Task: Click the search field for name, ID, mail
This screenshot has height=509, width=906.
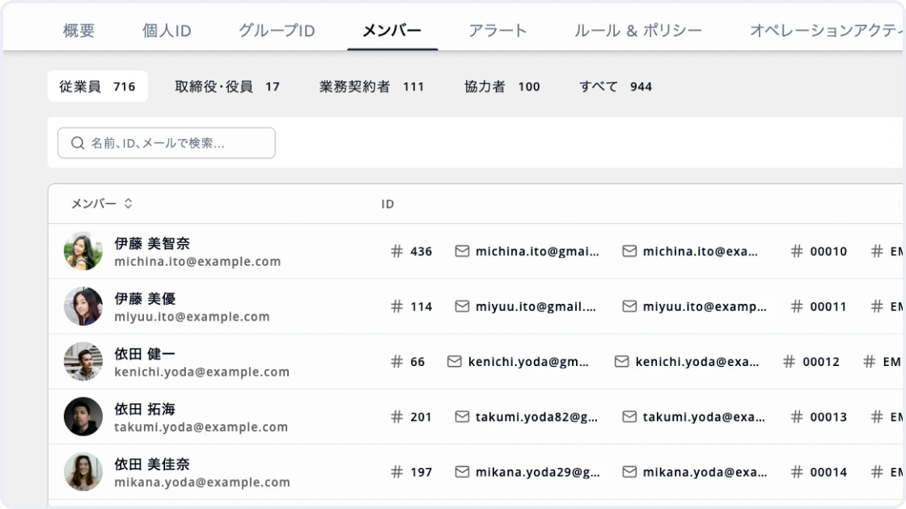Action: tap(167, 143)
